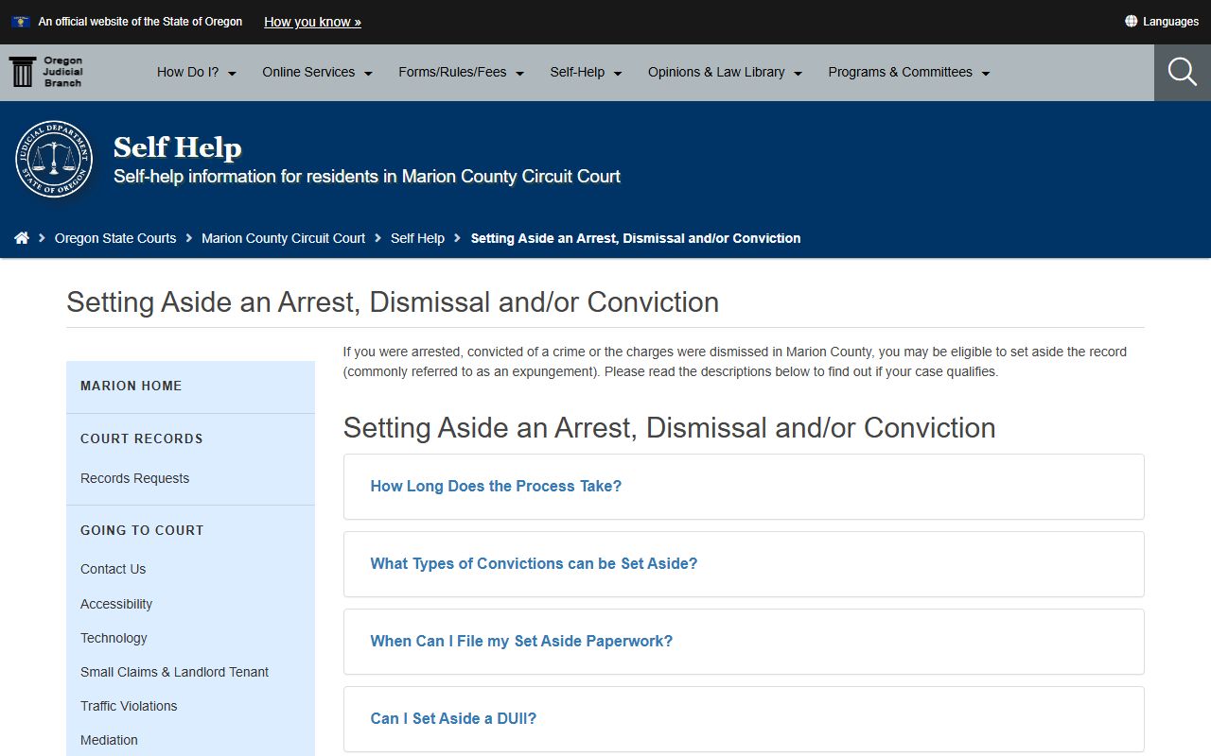Click the Oregon flag icon
1211x756 pixels.
click(x=21, y=21)
